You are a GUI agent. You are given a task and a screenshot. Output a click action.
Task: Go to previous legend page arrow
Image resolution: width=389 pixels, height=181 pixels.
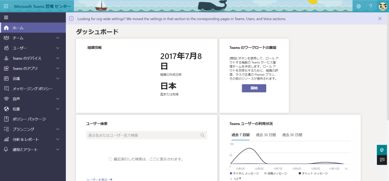click(231, 179)
